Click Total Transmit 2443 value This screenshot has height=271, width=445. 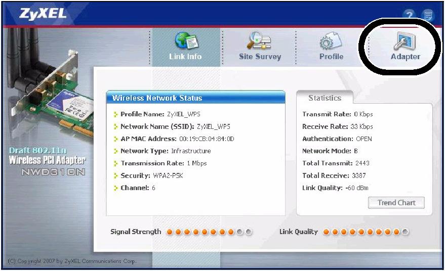point(362,163)
